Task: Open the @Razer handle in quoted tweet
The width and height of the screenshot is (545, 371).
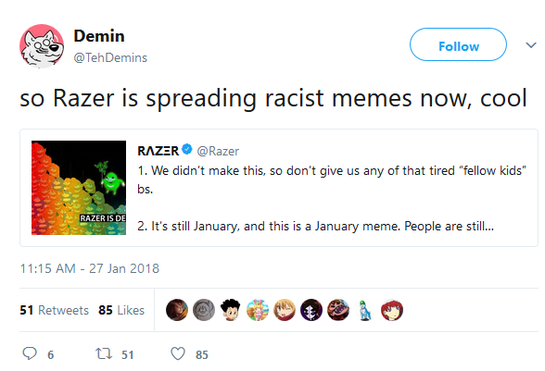Action: (x=218, y=151)
